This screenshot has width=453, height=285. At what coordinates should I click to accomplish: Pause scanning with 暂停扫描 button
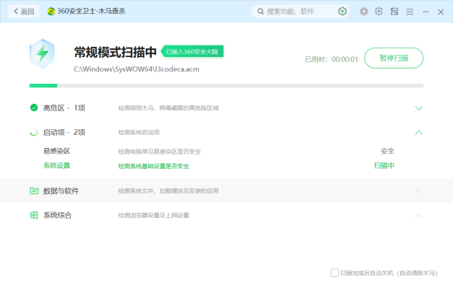[x=394, y=58]
